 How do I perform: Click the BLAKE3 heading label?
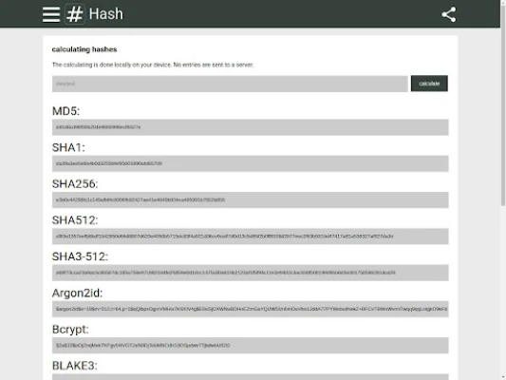click(75, 366)
